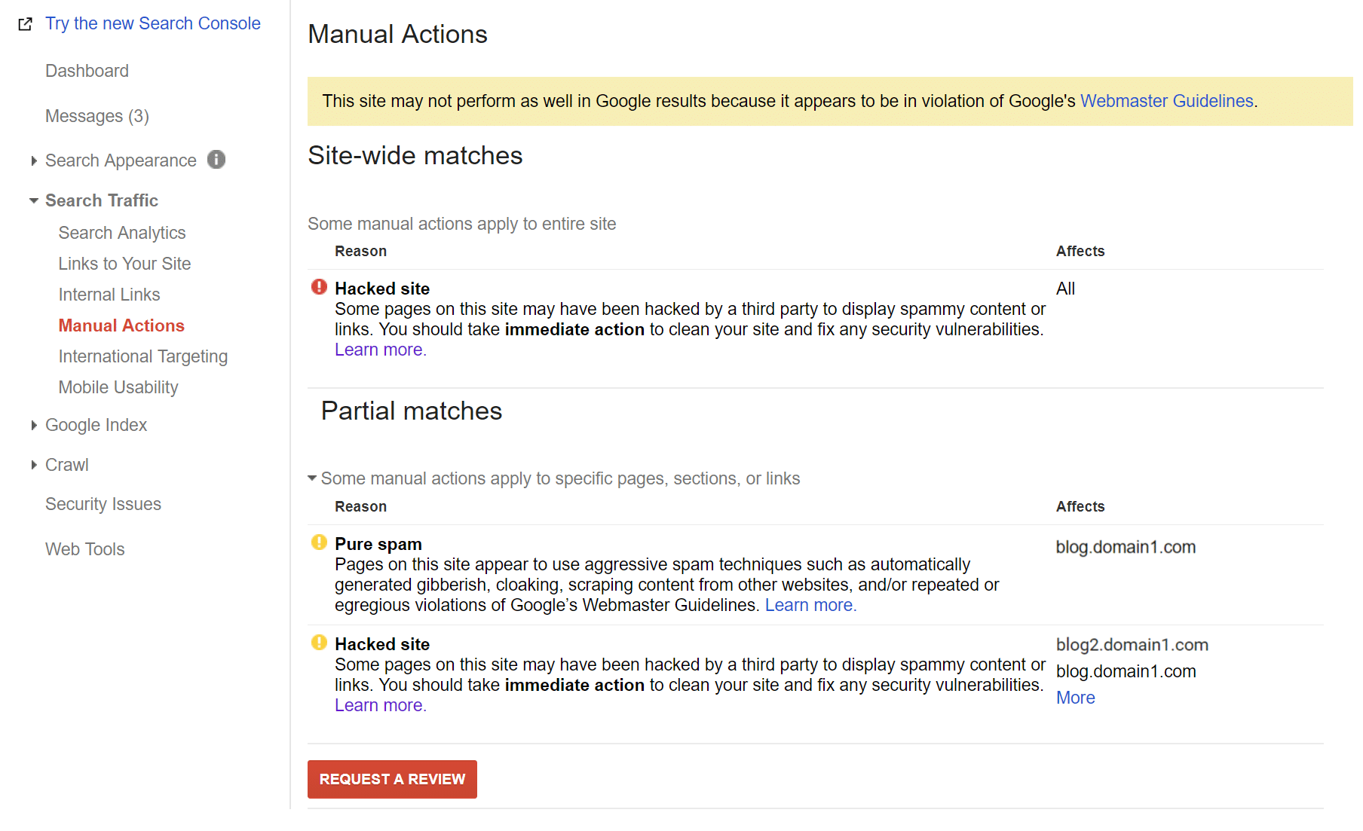Click the yellow warning icon beside Pure spam
Image resolution: width=1363 pixels, height=831 pixels.
click(319, 542)
